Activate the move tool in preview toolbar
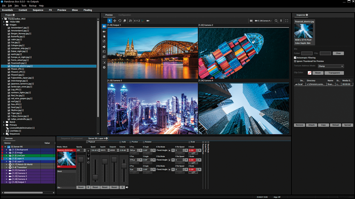Image resolution: width=355 pixels, height=199 pixels. click(115, 21)
